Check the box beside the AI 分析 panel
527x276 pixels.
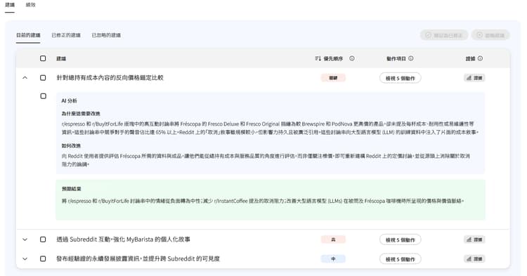pos(43,96)
